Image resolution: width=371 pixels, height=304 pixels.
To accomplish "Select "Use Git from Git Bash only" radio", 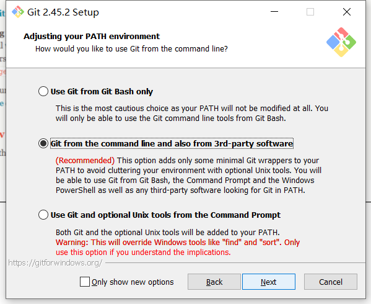I will (43, 91).
